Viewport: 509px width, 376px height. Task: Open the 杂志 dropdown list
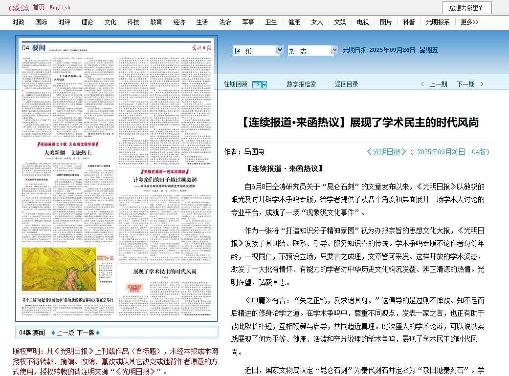(x=313, y=50)
